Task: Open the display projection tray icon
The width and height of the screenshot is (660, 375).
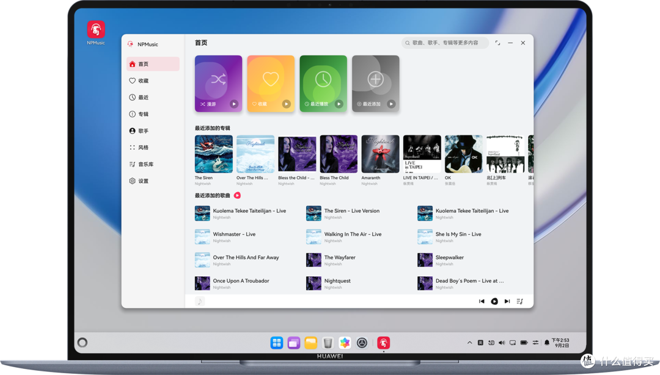Action: (x=513, y=343)
